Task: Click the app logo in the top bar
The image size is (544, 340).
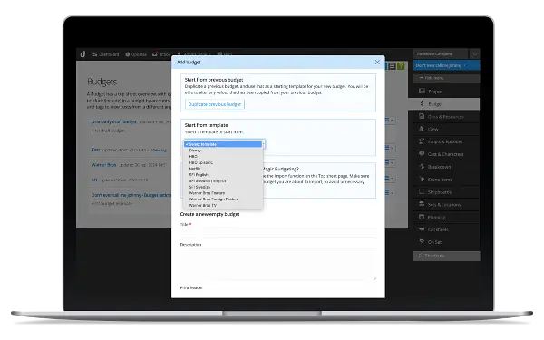Action: coord(83,54)
